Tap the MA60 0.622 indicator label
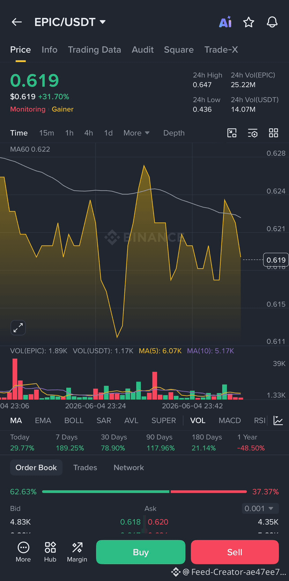 point(30,149)
